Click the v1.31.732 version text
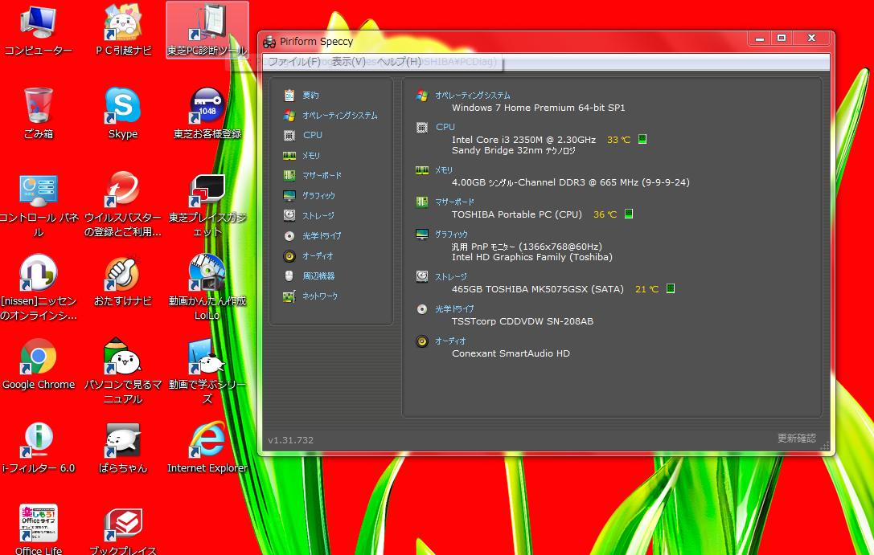 (x=290, y=440)
